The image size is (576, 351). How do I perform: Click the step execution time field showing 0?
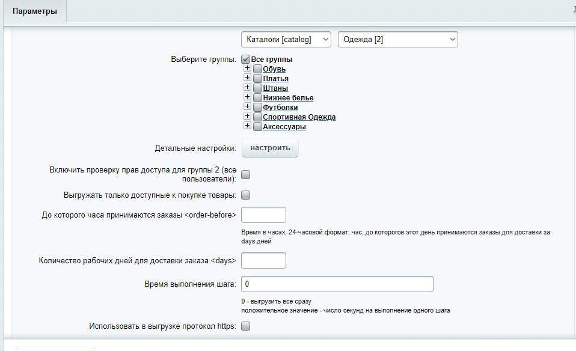click(337, 282)
